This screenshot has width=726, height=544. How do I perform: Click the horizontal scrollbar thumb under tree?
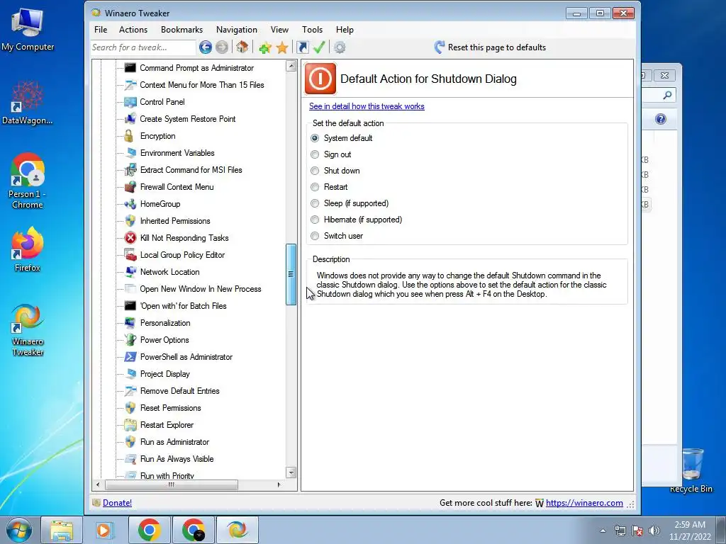(172, 484)
